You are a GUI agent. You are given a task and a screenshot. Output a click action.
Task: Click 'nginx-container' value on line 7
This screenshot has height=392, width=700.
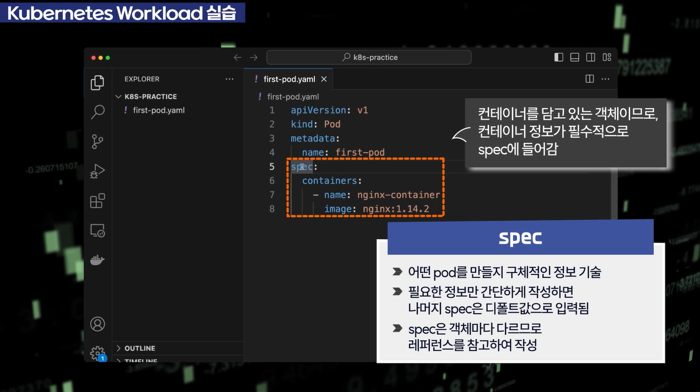point(399,195)
